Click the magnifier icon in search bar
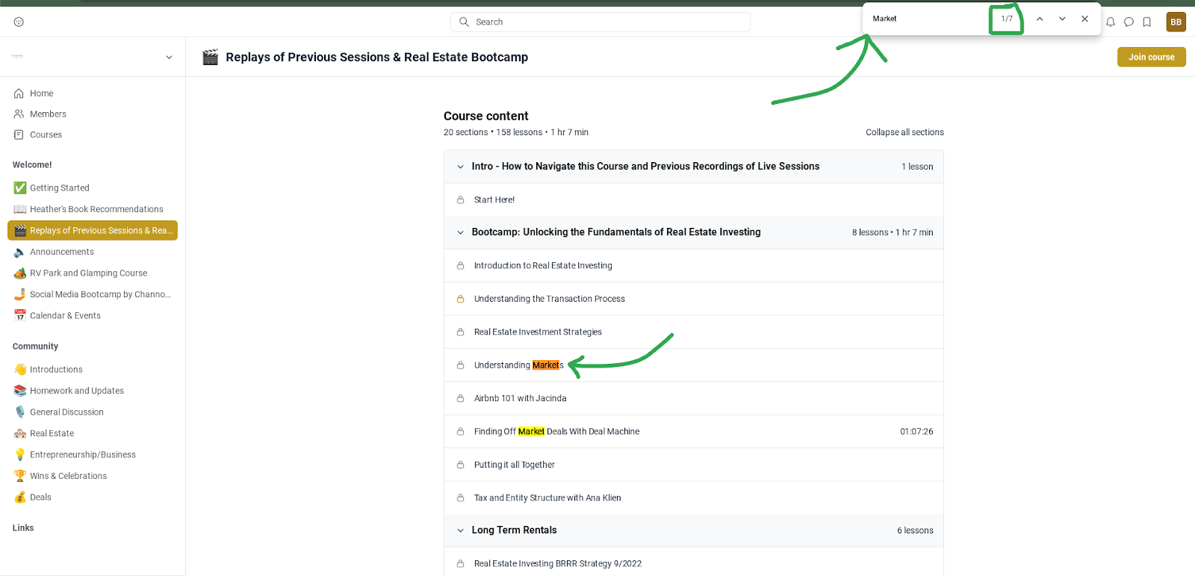The width and height of the screenshot is (1195, 576). click(464, 22)
